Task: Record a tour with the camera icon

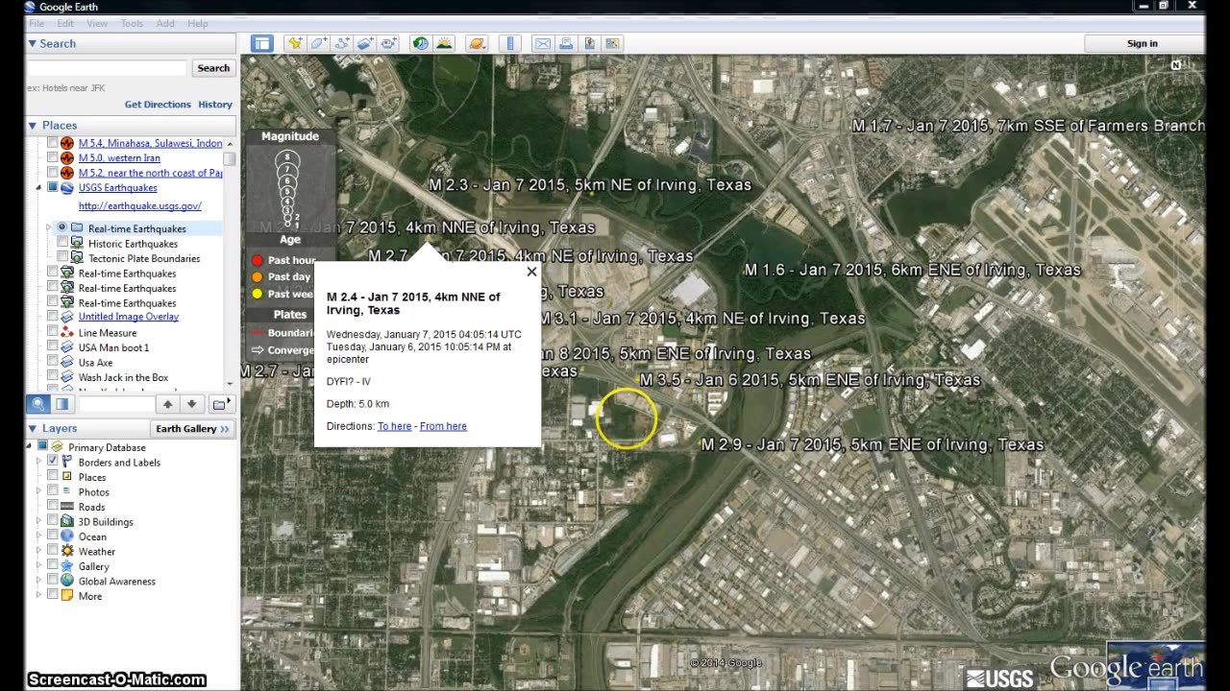Action: click(388, 43)
